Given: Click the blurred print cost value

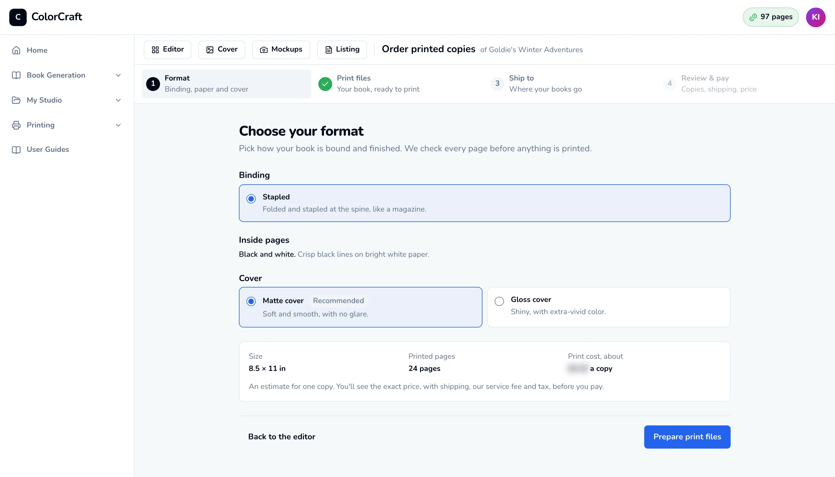Looking at the screenshot, I should (578, 368).
